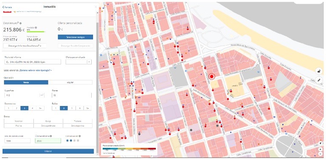Click the Año de construcción field

pos(17,141)
